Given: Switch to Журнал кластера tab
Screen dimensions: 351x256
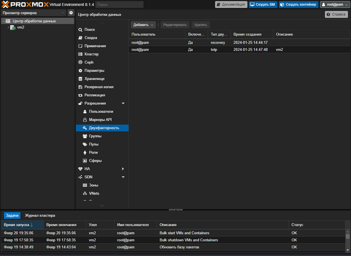Looking at the screenshot, I should (40, 215).
